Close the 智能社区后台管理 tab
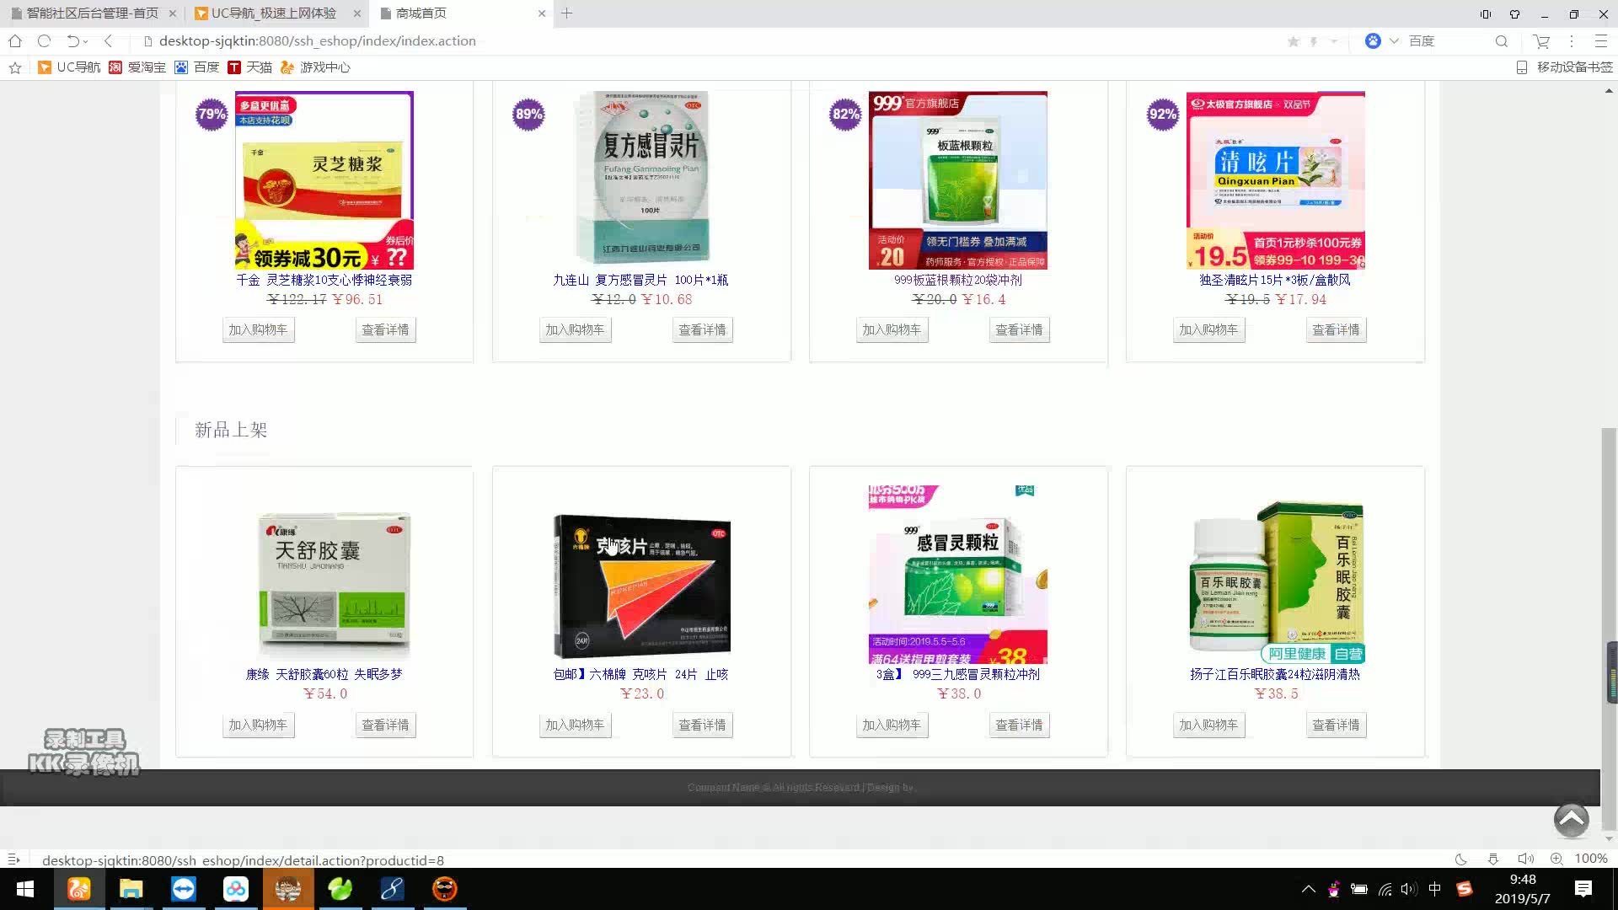 pyautogui.click(x=172, y=13)
